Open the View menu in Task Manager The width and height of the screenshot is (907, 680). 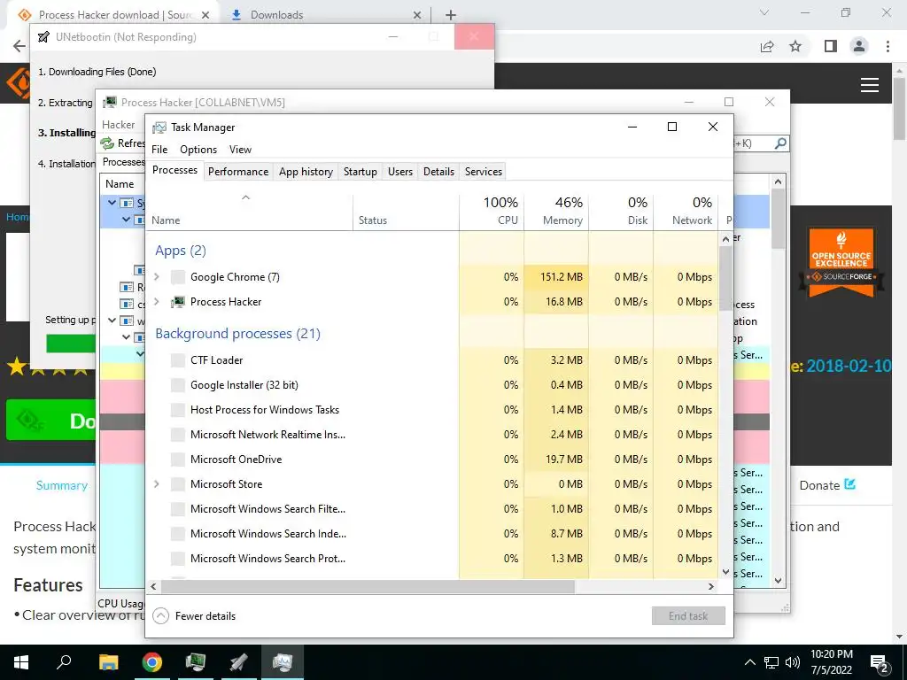240,149
